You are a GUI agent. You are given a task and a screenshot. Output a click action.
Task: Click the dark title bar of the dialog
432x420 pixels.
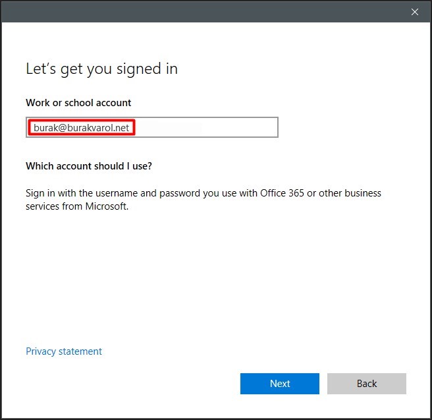(x=204, y=12)
